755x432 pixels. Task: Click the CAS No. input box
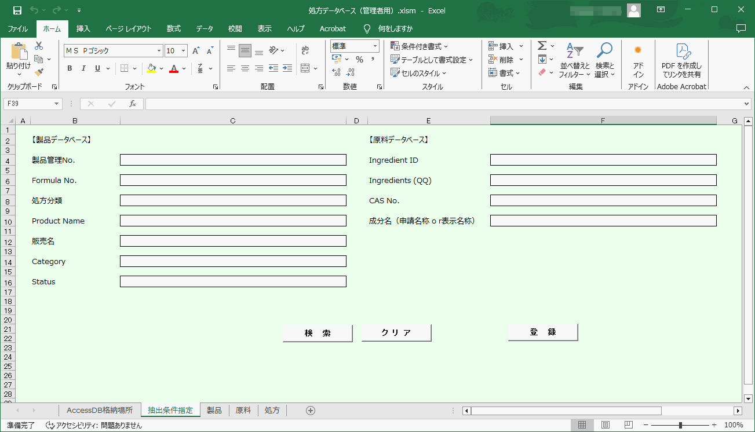pos(603,200)
